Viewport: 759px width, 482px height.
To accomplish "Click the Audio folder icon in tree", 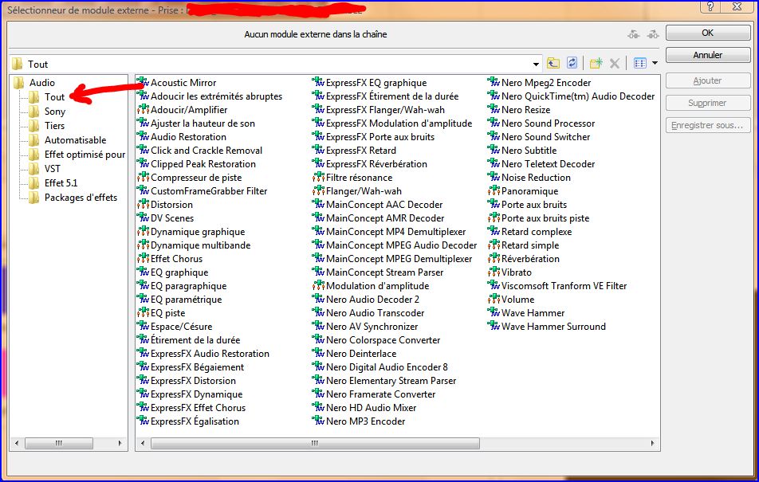I will coord(18,82).
